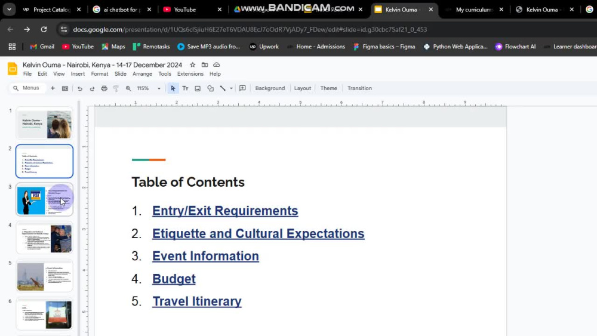Image resolution: width=597 pixels, height=336 pixels.
Task: Open the Chrome apps grid
Action: pyautogui.click(x=12, y=47)
